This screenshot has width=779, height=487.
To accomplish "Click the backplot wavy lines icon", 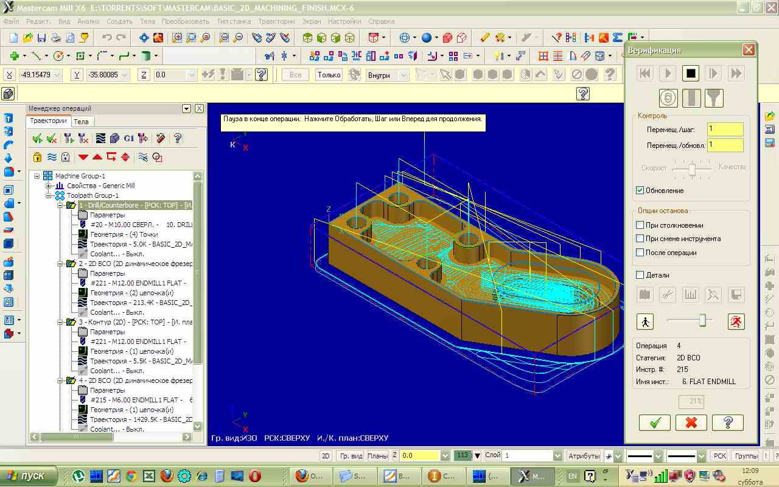I will pyautogui.click(x=100, y=138).
